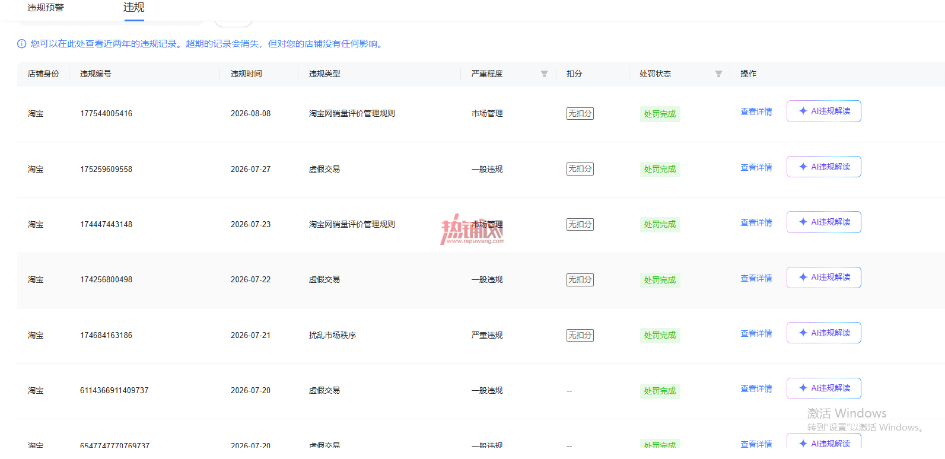The height and width of the screenshot is (459, 945).
Task: Click the 无扣分 tag on record 174256800498
Action: pos(580,279)
